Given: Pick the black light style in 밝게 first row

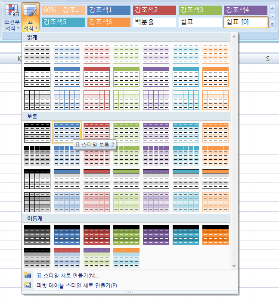Looking at the screenshot, I should point(37,54).
